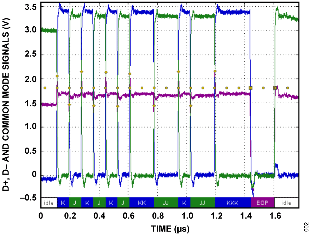This screenshot has height=237, width=311.
Task: Click the blue KK decode segment
Action: pyautogui.click(x=142, y=203)
